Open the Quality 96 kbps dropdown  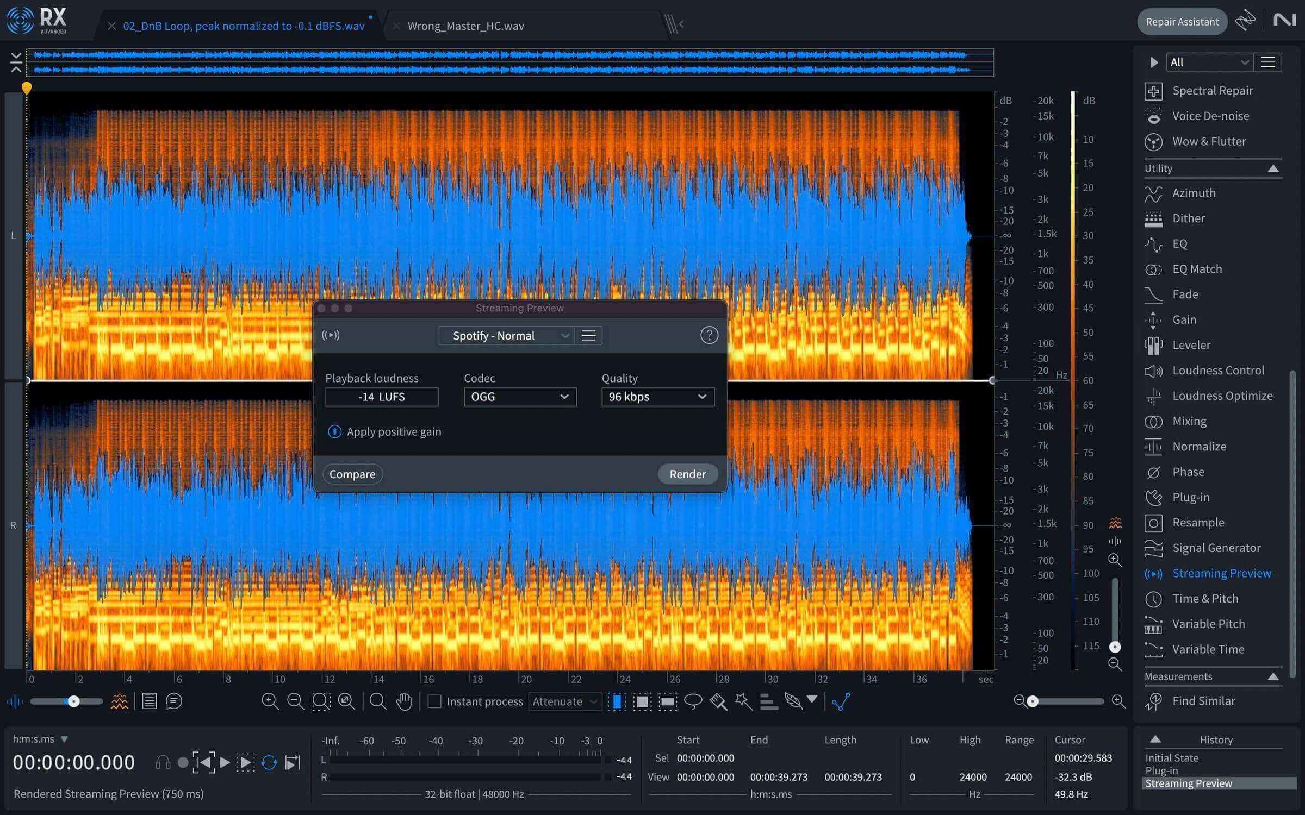click(658, 397)
